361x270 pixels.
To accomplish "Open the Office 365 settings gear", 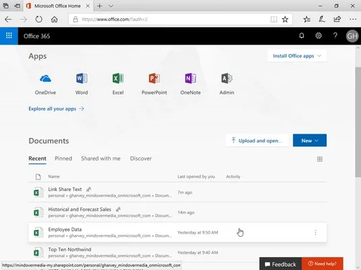I will (x=318, y=36).
